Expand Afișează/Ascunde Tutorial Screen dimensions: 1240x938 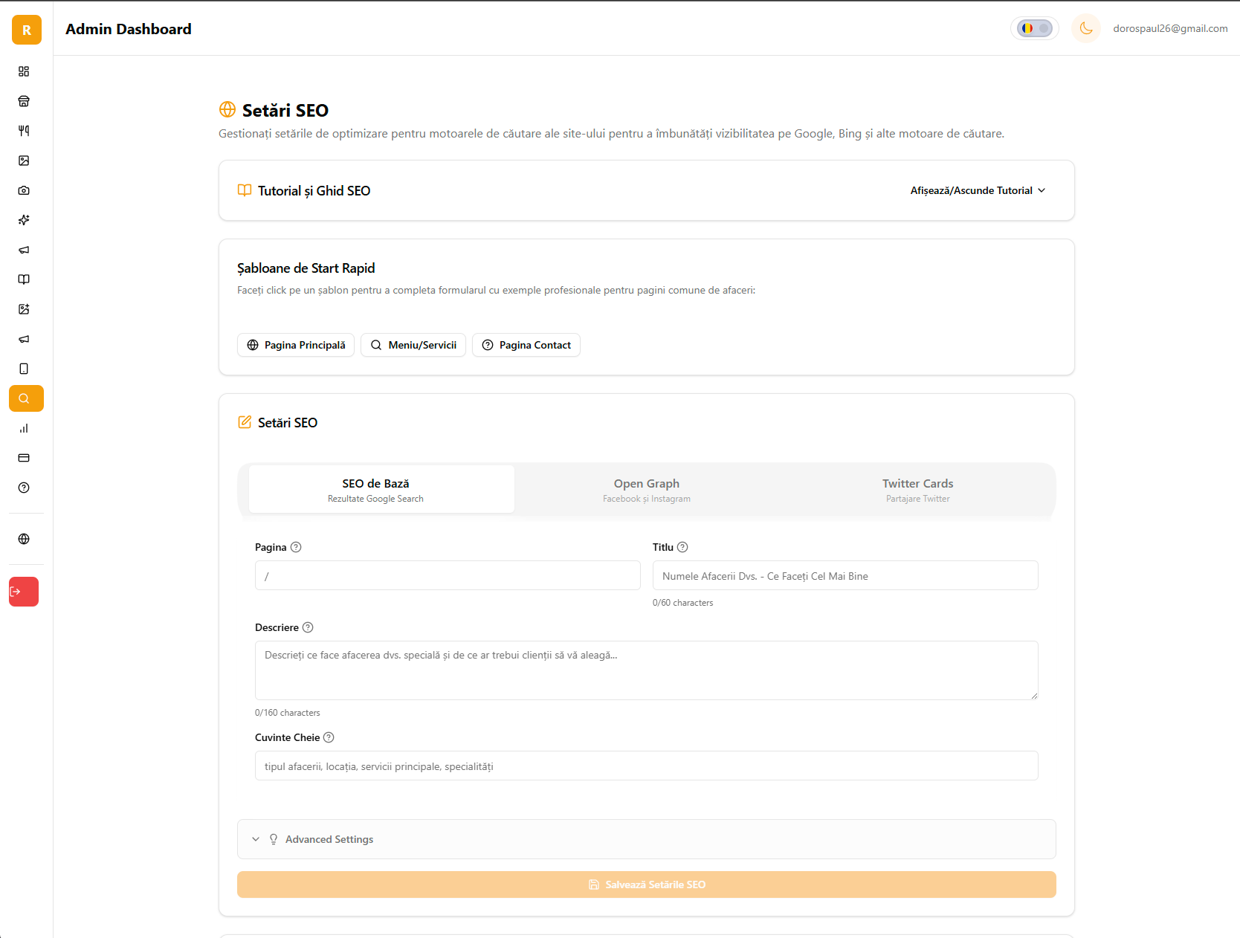click(x=978, y=190)
